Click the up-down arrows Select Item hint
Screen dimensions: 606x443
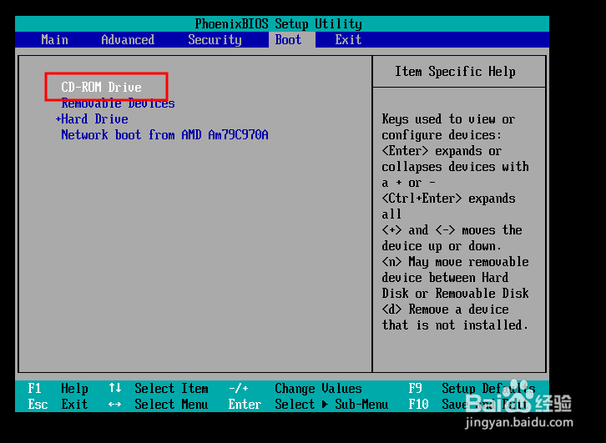pyautogui.click(x=159, y=388)
